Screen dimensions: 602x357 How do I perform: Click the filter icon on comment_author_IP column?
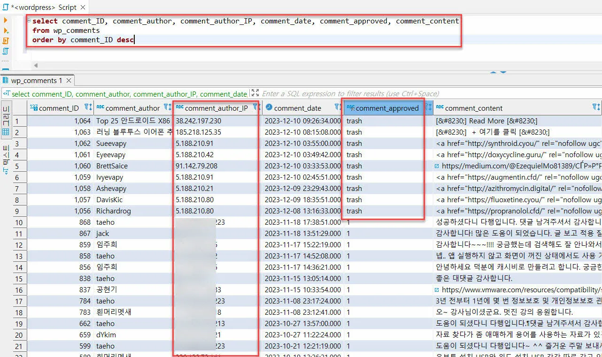pyautogui.click(x=255, y=107)
